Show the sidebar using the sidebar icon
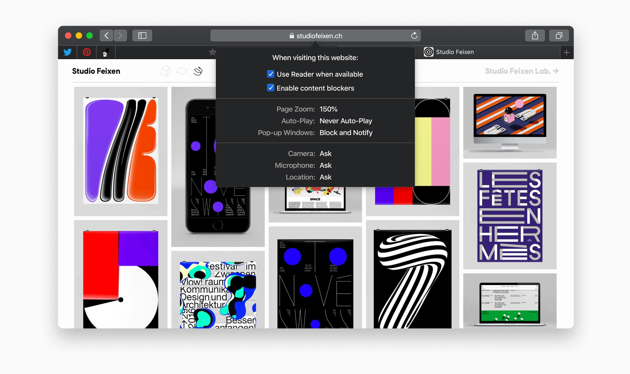This screenshot has width=630, height=374. coord(142,35)
